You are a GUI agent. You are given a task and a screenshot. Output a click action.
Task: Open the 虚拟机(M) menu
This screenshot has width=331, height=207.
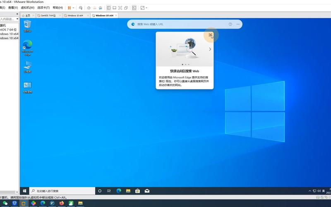coord(27,7)
